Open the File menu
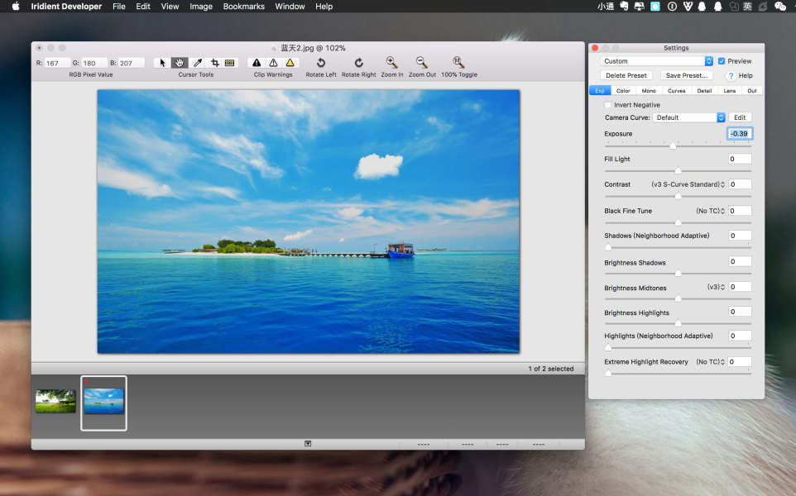Viewport: 796px width, 496px height. coord(119,7)
